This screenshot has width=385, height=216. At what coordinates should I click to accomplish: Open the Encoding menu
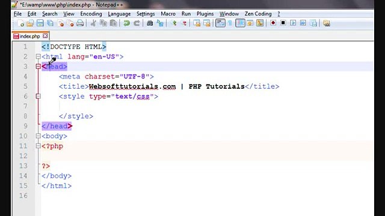pos(91,14)
